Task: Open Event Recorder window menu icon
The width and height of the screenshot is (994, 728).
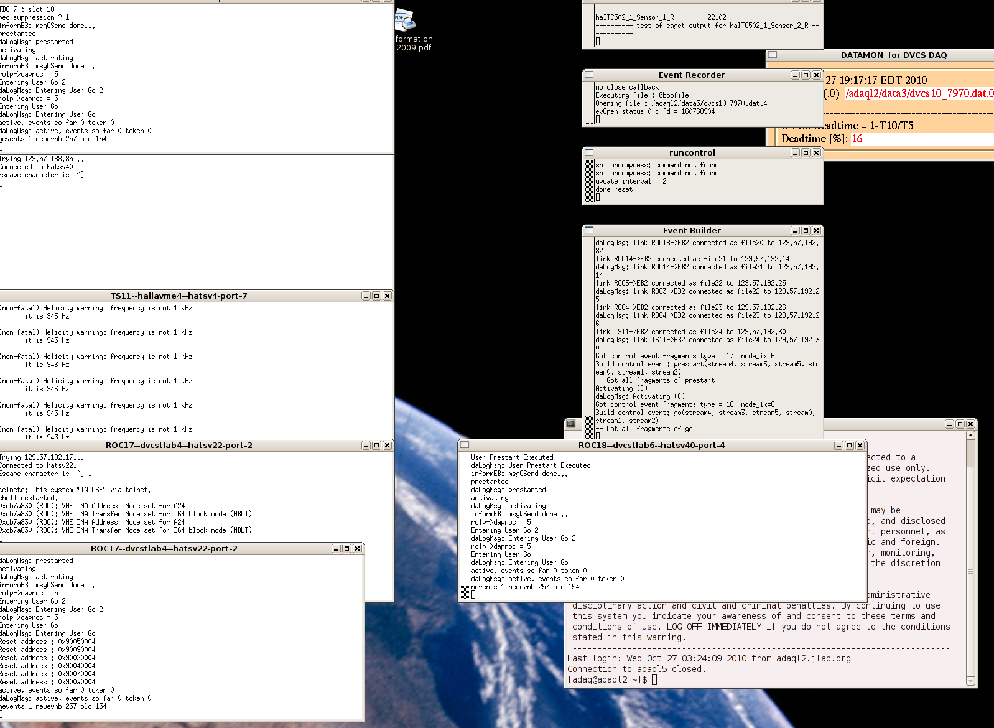Action: tap(589, 75)
